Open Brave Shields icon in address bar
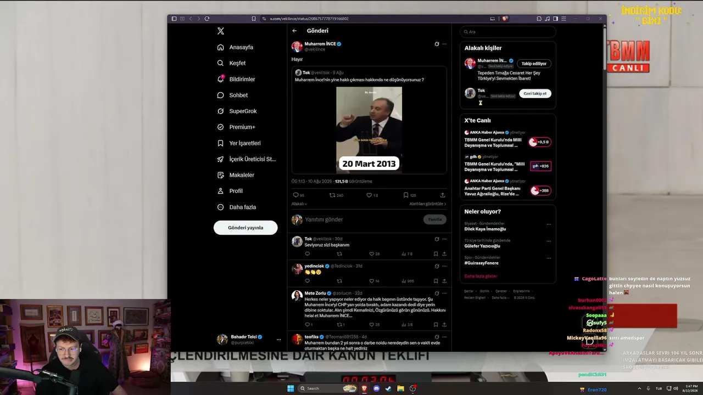 [505, 19]
